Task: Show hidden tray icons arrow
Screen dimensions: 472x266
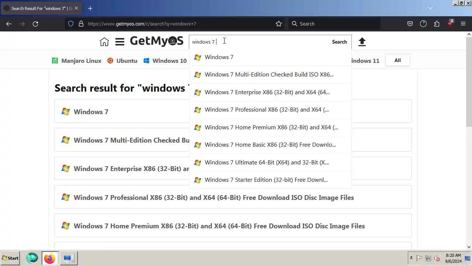Action: click(x=411, y=258)
